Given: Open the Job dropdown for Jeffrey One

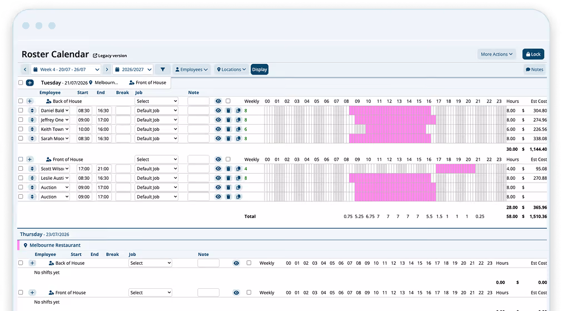Looking at the screenshot, I should pyautogui.click(x=156, y=120).
